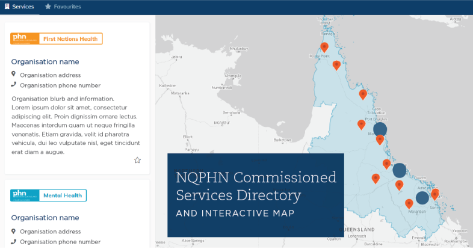The image size is (473, 249).
Task: Click the orange phn logo on First Nations badge
Action: tap(25, 38)
